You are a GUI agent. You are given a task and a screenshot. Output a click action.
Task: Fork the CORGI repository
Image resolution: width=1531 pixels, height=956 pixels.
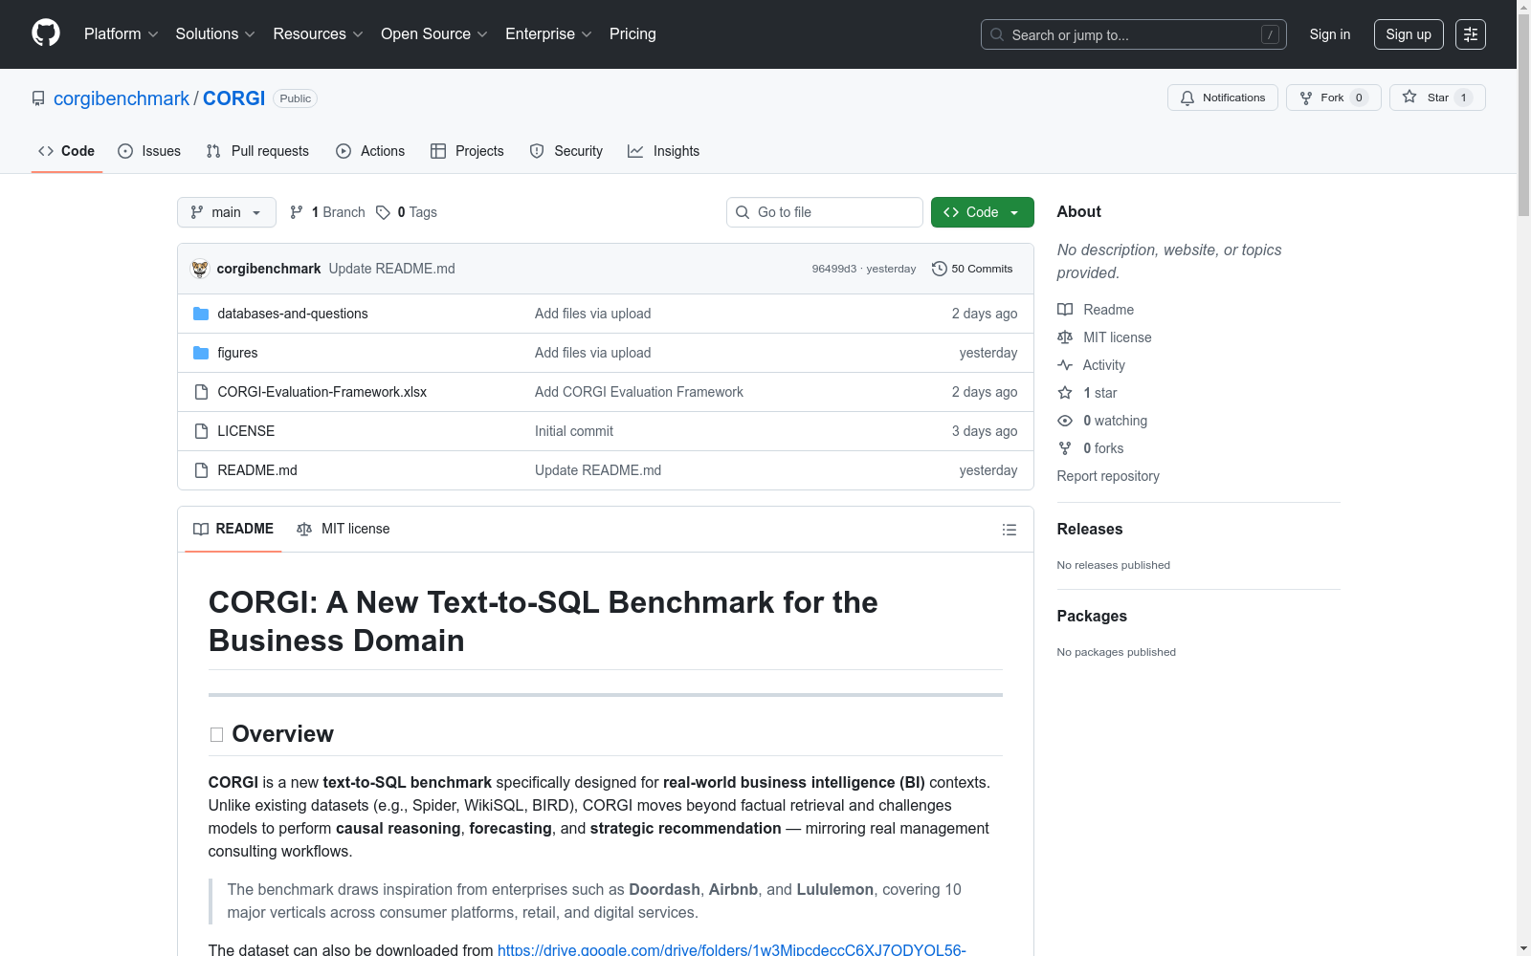click(x=1333, y=98)
